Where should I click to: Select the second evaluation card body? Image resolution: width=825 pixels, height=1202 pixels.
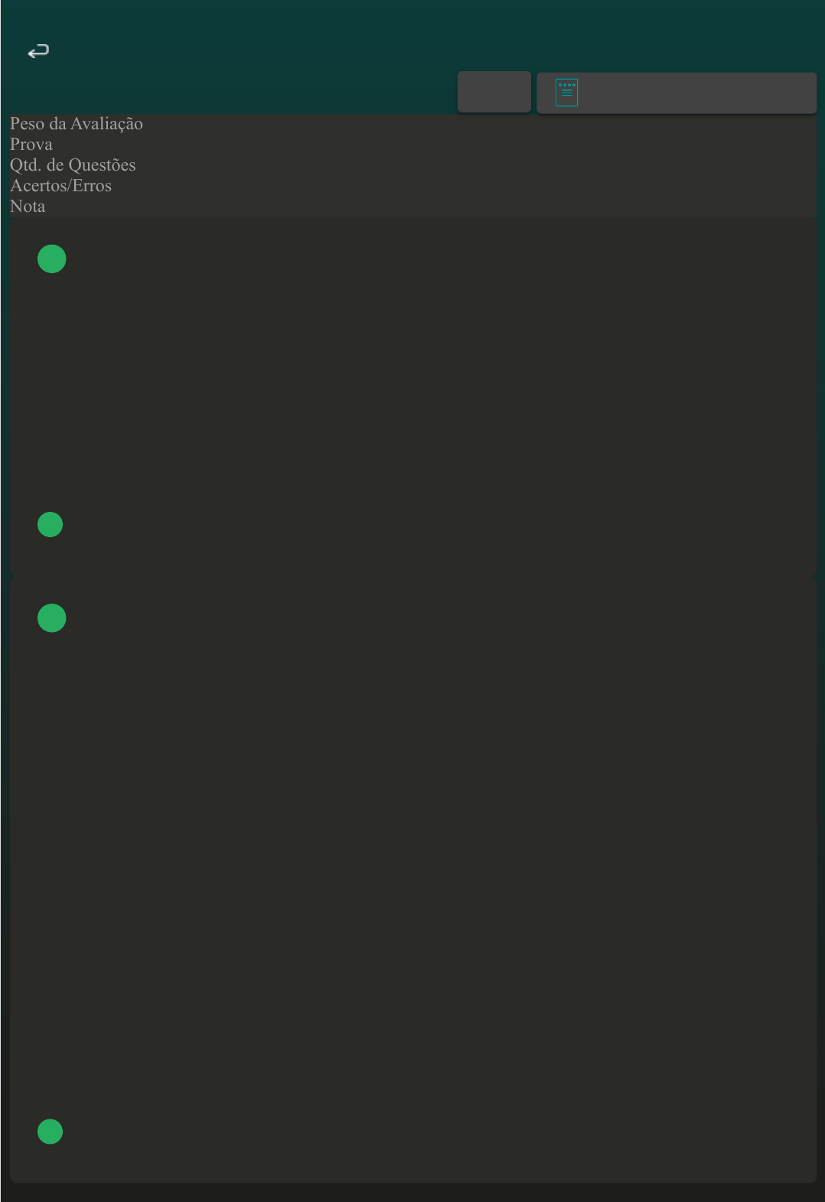[x=413, y=880]
